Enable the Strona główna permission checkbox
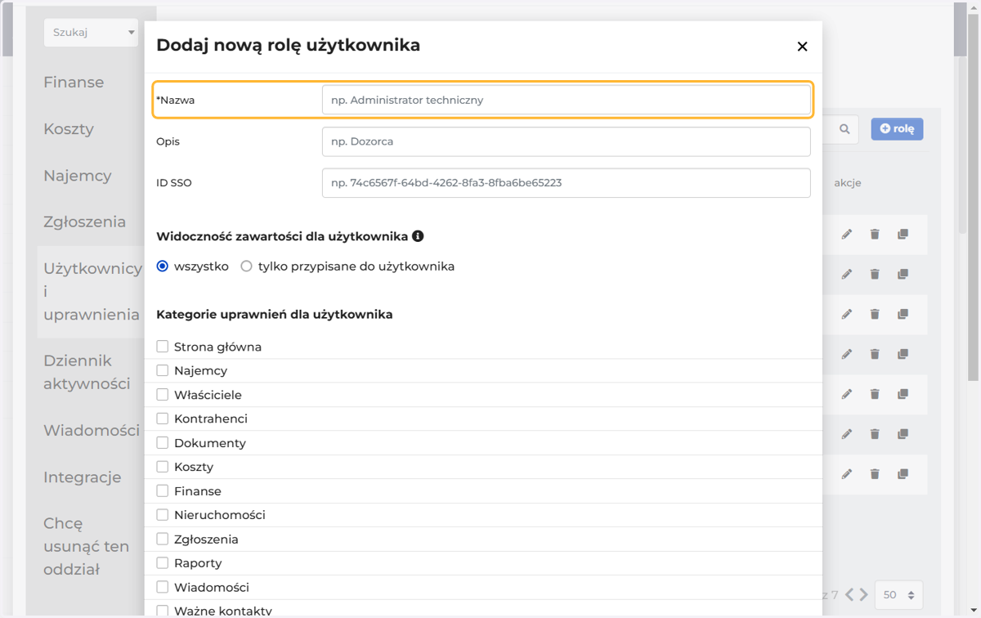Screen dimensions: 981x618 tap(163, 347)
